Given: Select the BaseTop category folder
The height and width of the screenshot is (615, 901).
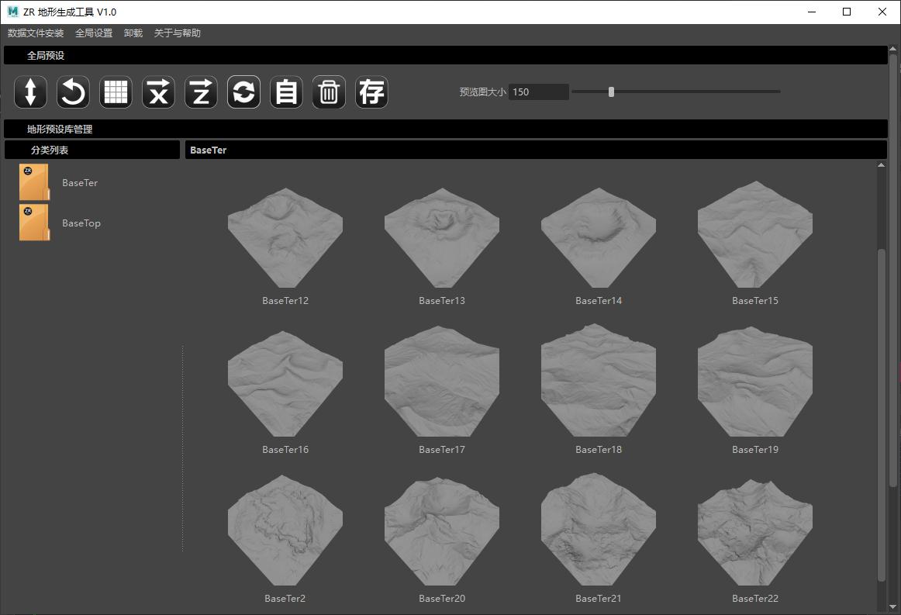Looking at the screenshot, I should (34, 223).
